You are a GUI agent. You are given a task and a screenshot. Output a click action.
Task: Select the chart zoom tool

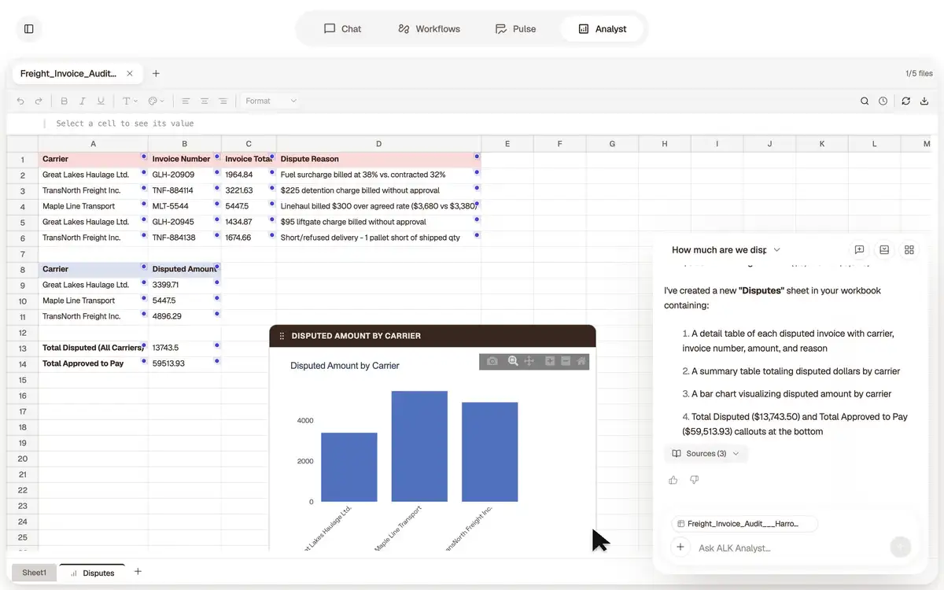pyautogui.click(x=513, y=361)
